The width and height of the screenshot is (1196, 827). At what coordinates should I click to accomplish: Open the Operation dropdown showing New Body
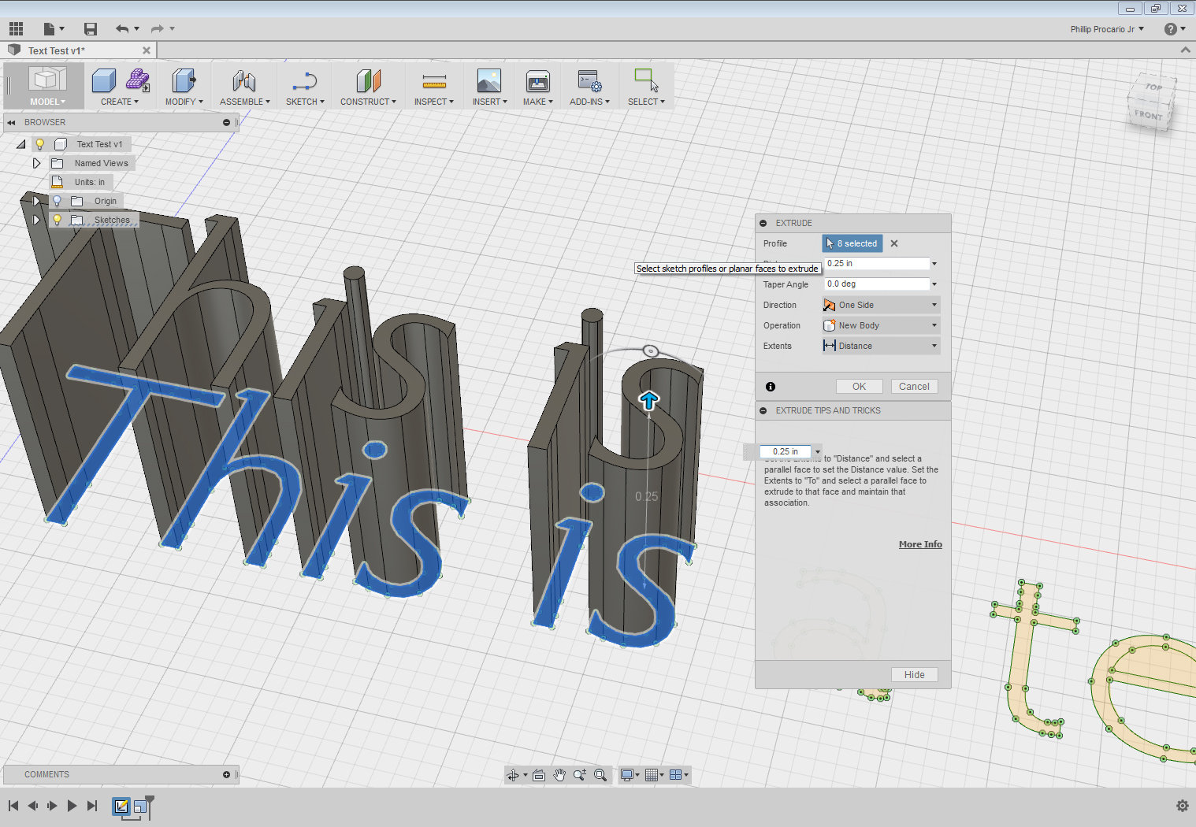880,324
